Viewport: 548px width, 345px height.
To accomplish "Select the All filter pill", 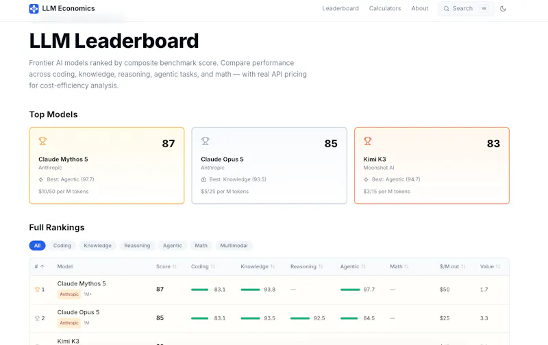I will coord(38,246).
